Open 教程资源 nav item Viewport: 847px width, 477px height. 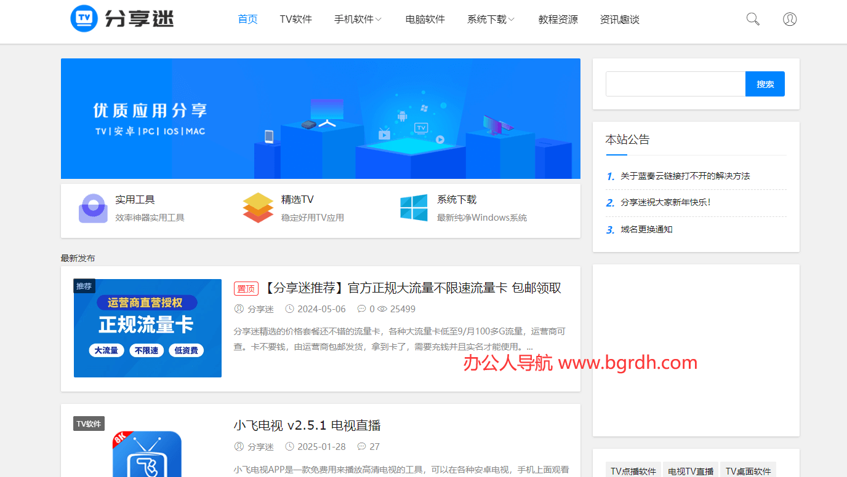point(558,19)
